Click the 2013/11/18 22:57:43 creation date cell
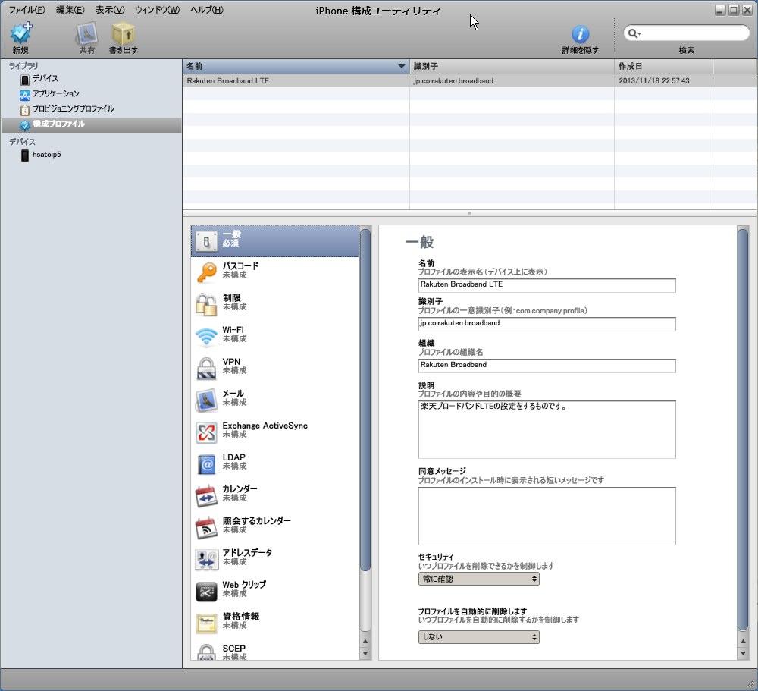 click(654, 81)
